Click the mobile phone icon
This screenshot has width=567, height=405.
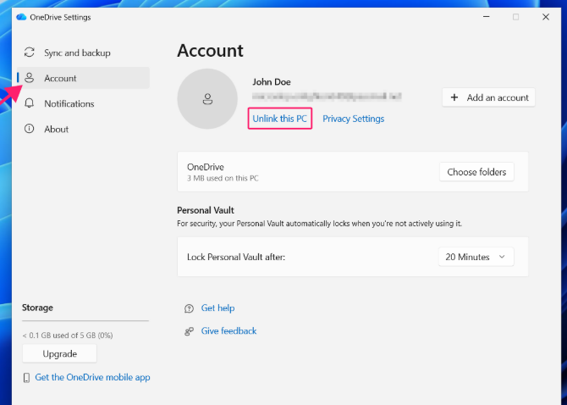(26, 378)
